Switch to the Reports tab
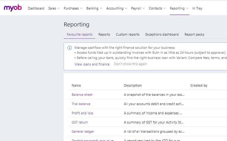 tap(104, 34)
